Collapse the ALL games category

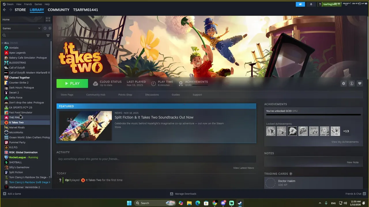(x=2, y=43)
